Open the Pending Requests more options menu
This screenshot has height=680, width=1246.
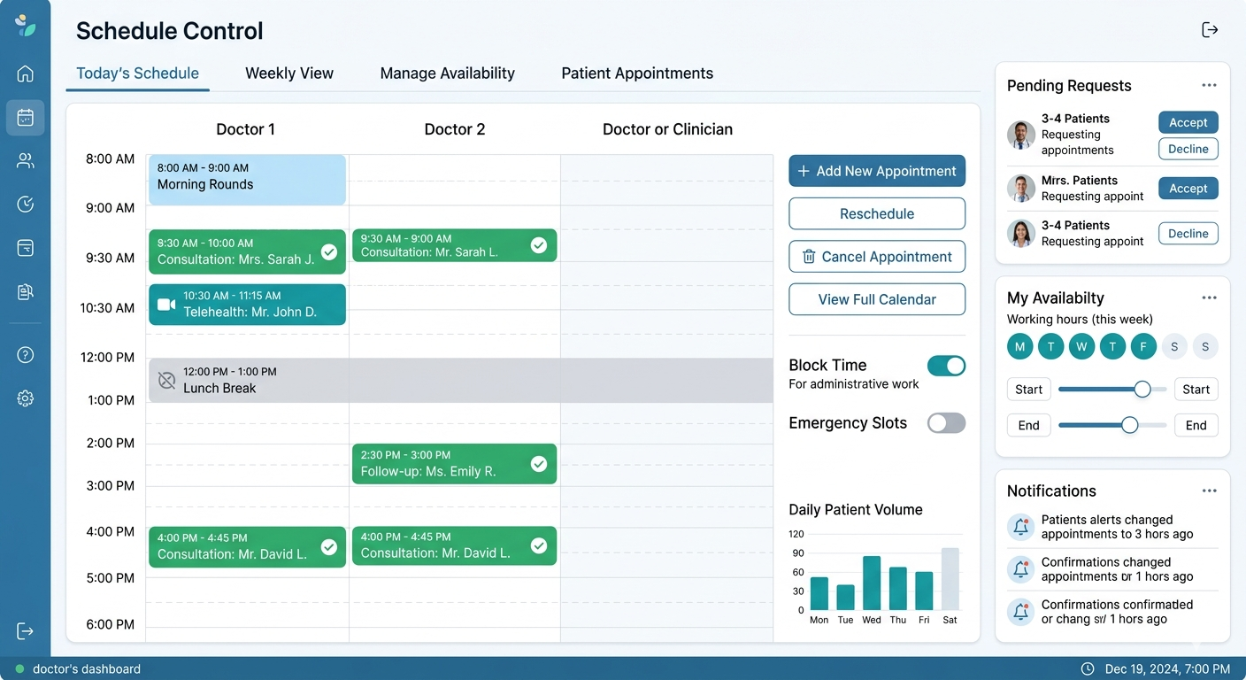pos(1209,85)
